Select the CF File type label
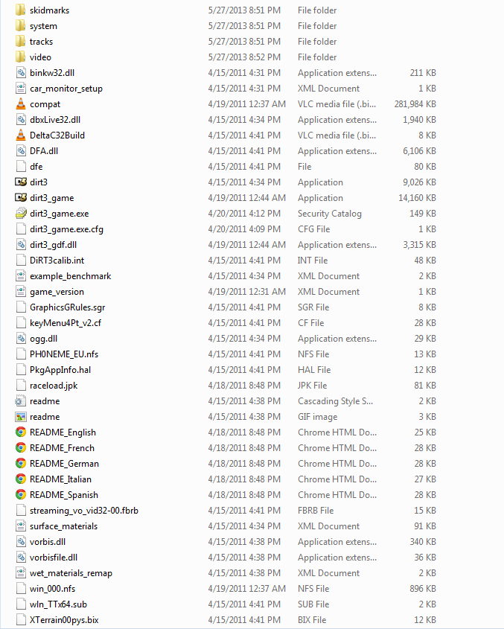 [310, 323]
